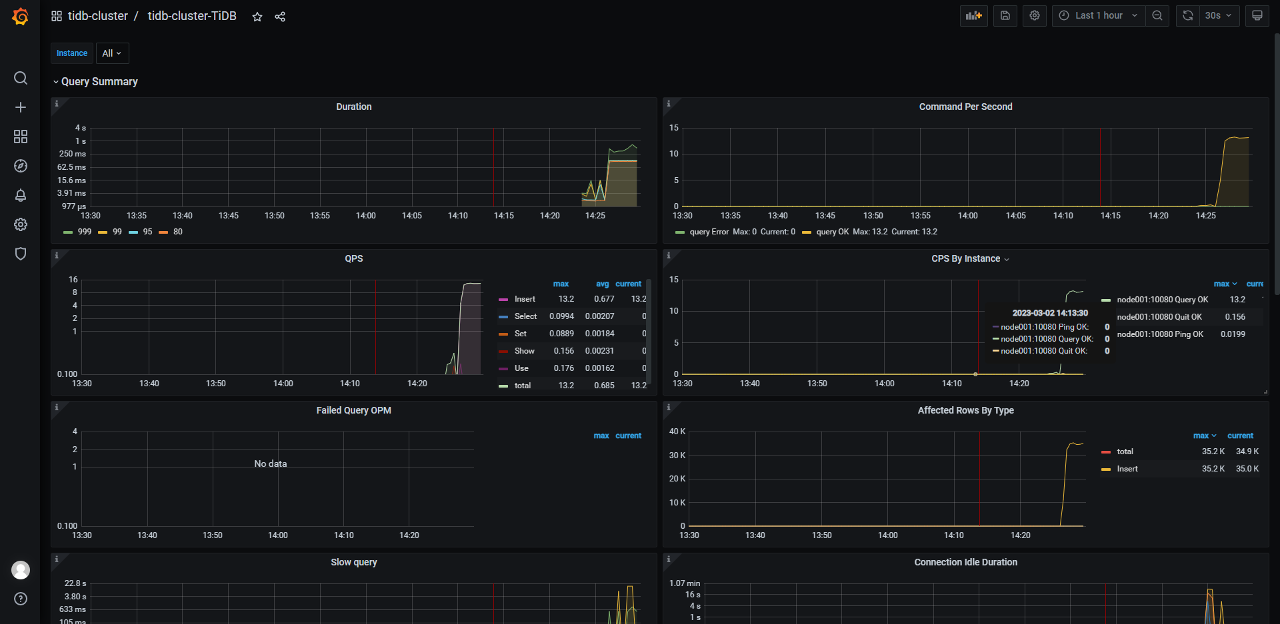Open the Alerting bell icon
The height and width of the screenshot is (624, 1280).
pos(21,195)
